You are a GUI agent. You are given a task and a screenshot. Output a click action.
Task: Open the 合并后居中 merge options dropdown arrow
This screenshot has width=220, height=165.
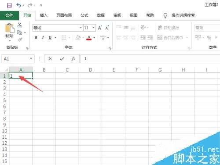point(187,38)
